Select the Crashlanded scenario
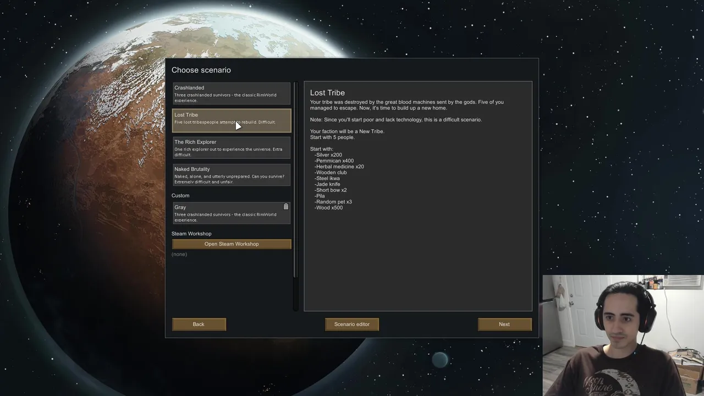704x396 pixels. tap(232, 94)
